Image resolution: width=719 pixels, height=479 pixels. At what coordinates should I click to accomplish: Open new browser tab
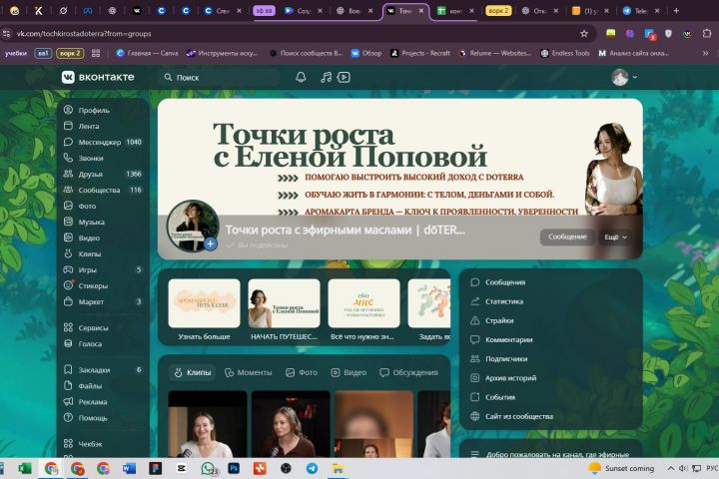pos(676,11)
